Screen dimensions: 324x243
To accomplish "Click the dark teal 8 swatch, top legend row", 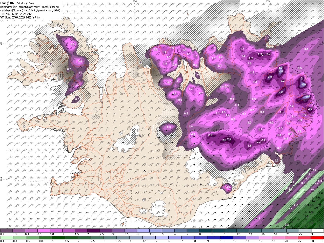I will pos(206,231).
